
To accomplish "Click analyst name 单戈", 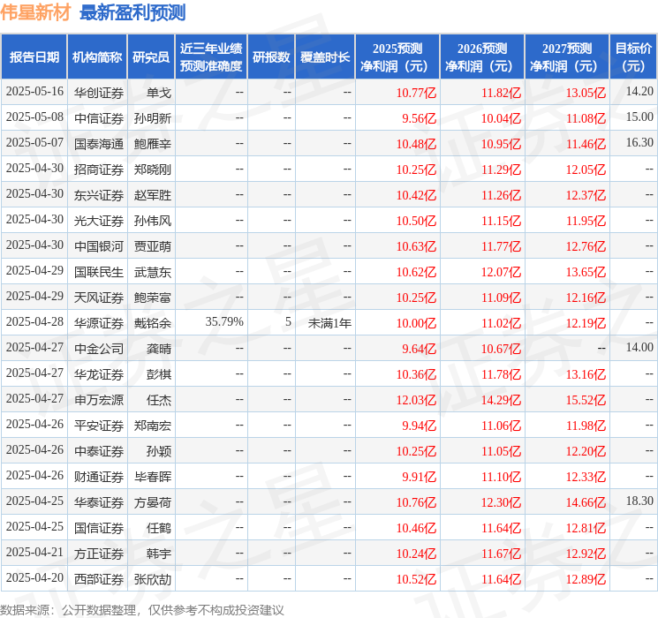I will (159, 93).
